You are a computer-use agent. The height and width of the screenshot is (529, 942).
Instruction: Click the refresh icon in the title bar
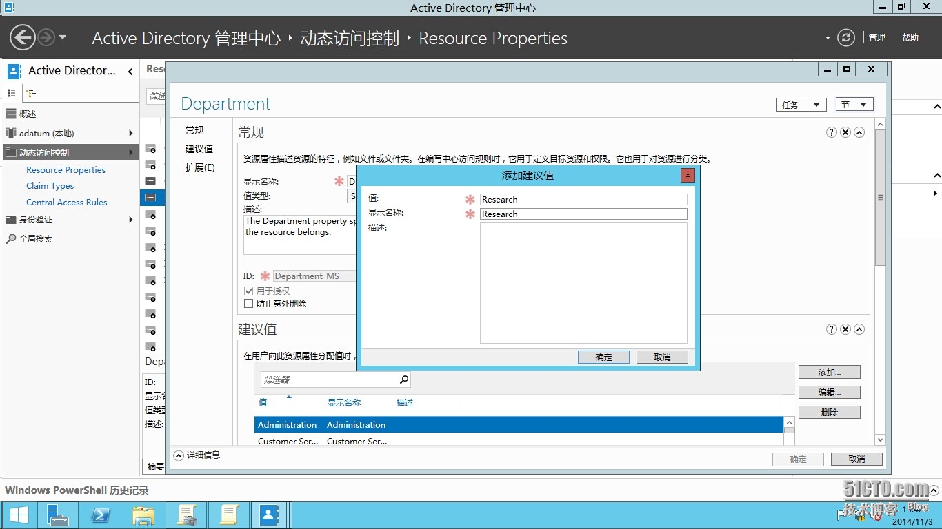[846, 38]
